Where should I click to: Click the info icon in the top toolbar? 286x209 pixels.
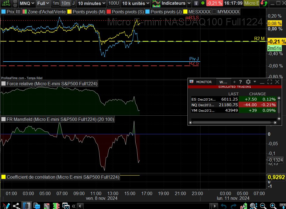[196, 3]
